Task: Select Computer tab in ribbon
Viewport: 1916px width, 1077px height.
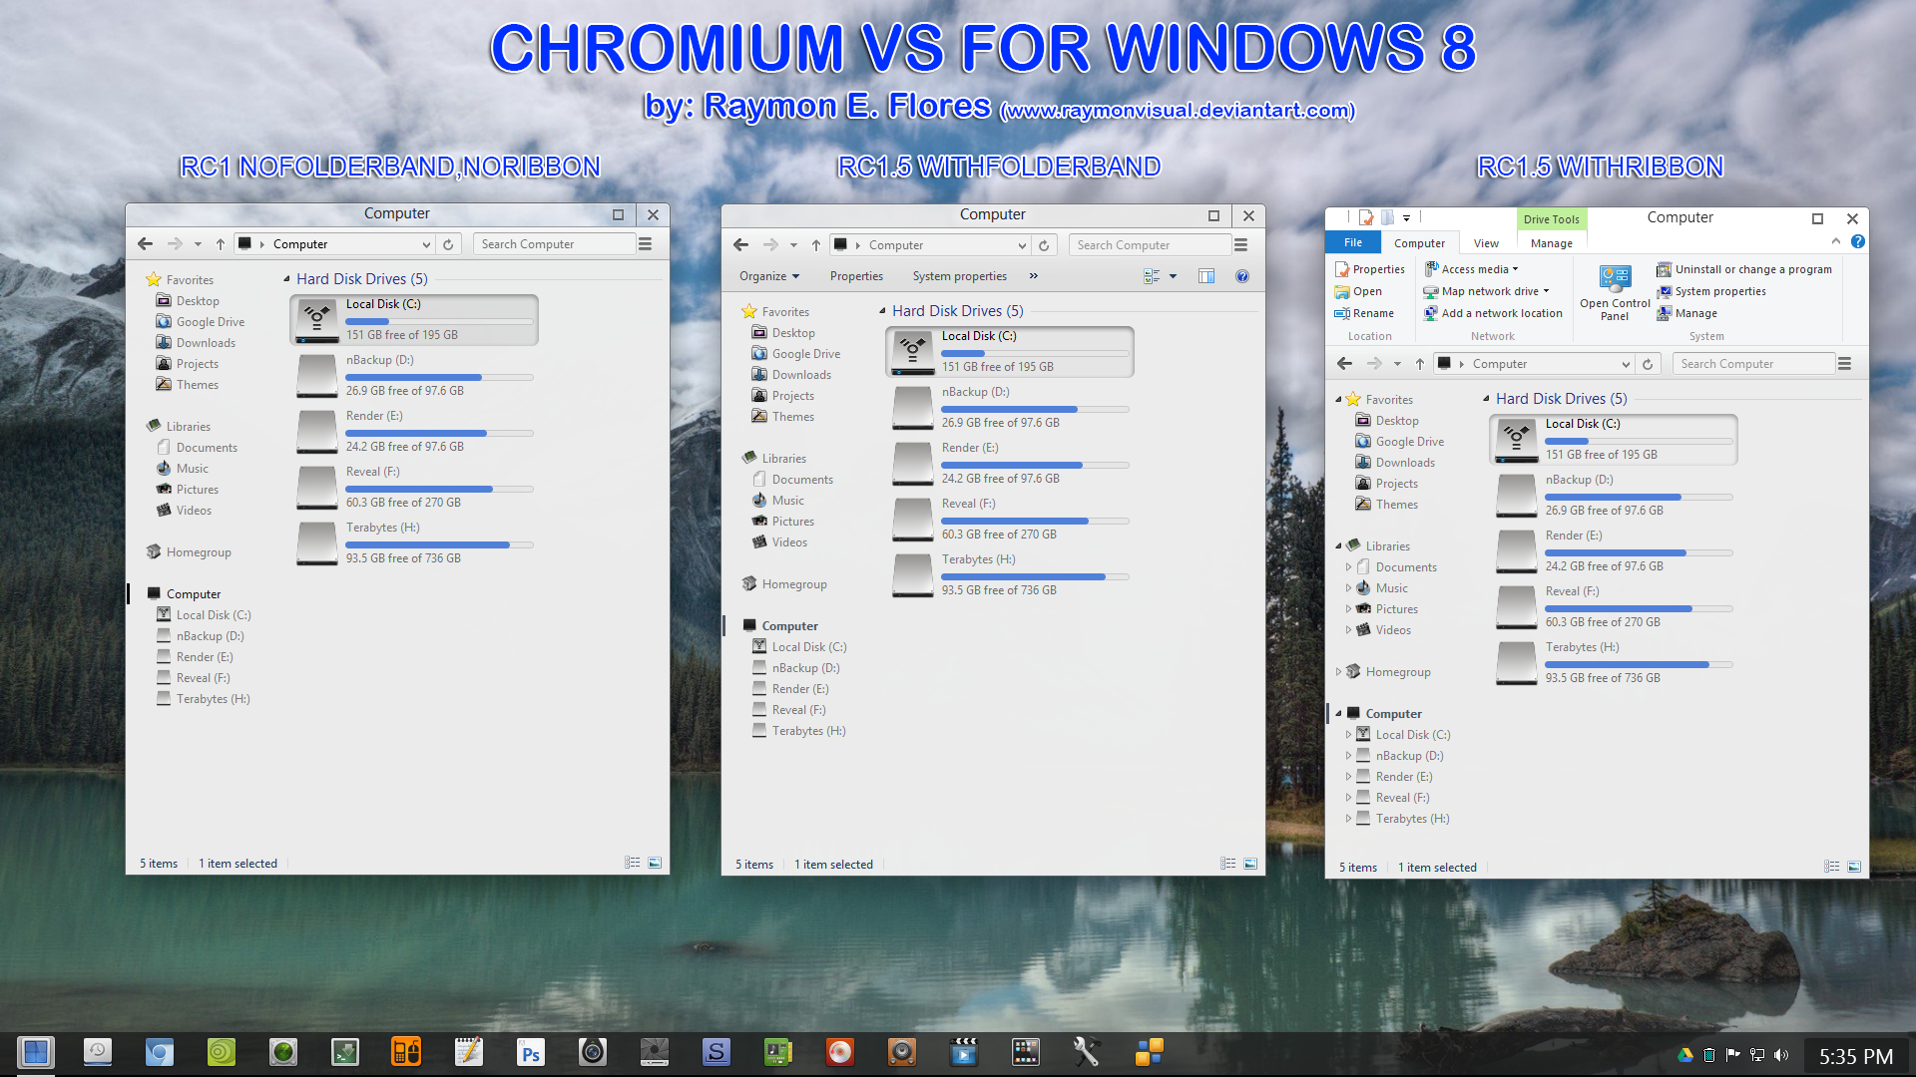Action: point(1419,243)
